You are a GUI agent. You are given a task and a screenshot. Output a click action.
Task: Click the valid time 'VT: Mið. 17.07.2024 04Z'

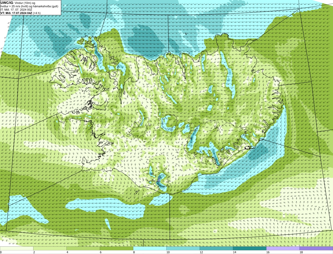(16, 13)
